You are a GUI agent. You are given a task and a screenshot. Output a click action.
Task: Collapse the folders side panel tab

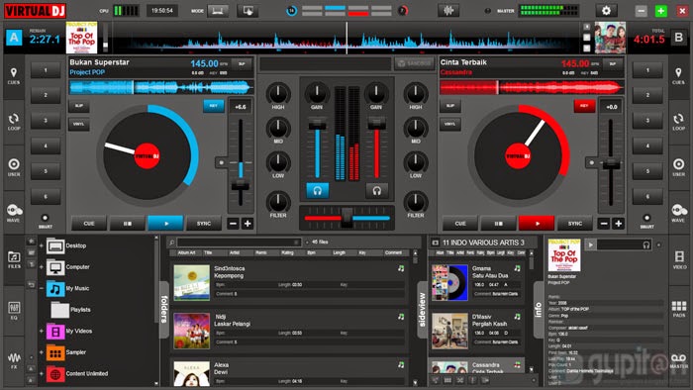164,309
